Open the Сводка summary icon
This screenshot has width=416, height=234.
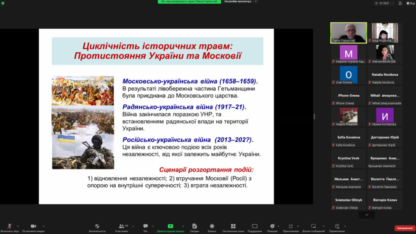tap(194, 227)
